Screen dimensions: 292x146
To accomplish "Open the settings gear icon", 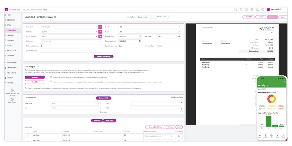I will (x=252, y=10).
